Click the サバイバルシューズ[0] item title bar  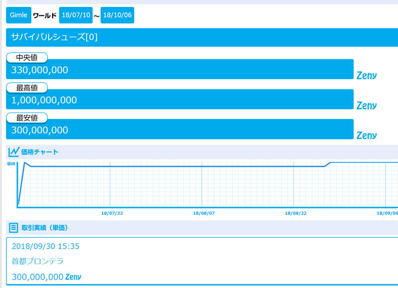coord(202,37)
